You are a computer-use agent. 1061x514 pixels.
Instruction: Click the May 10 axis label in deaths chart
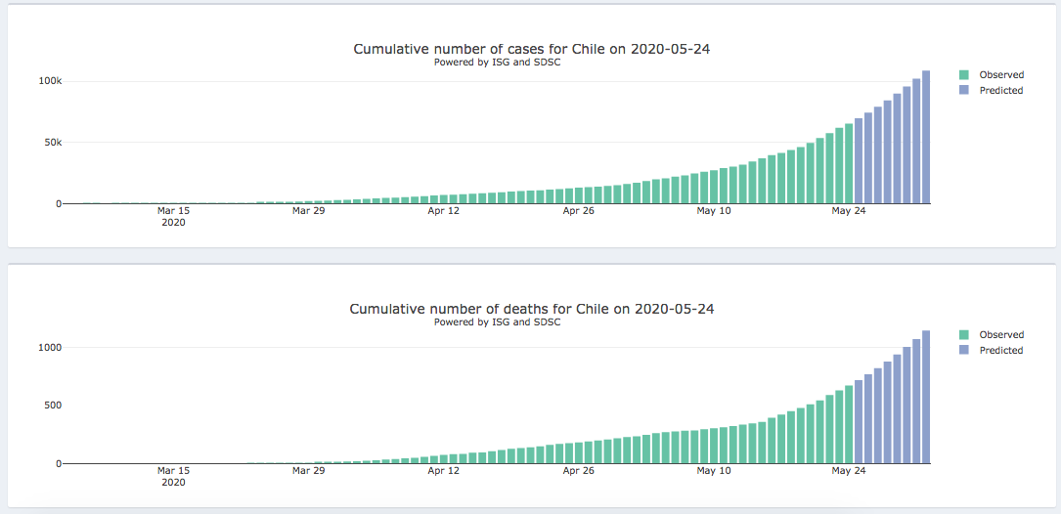[714, 471]
